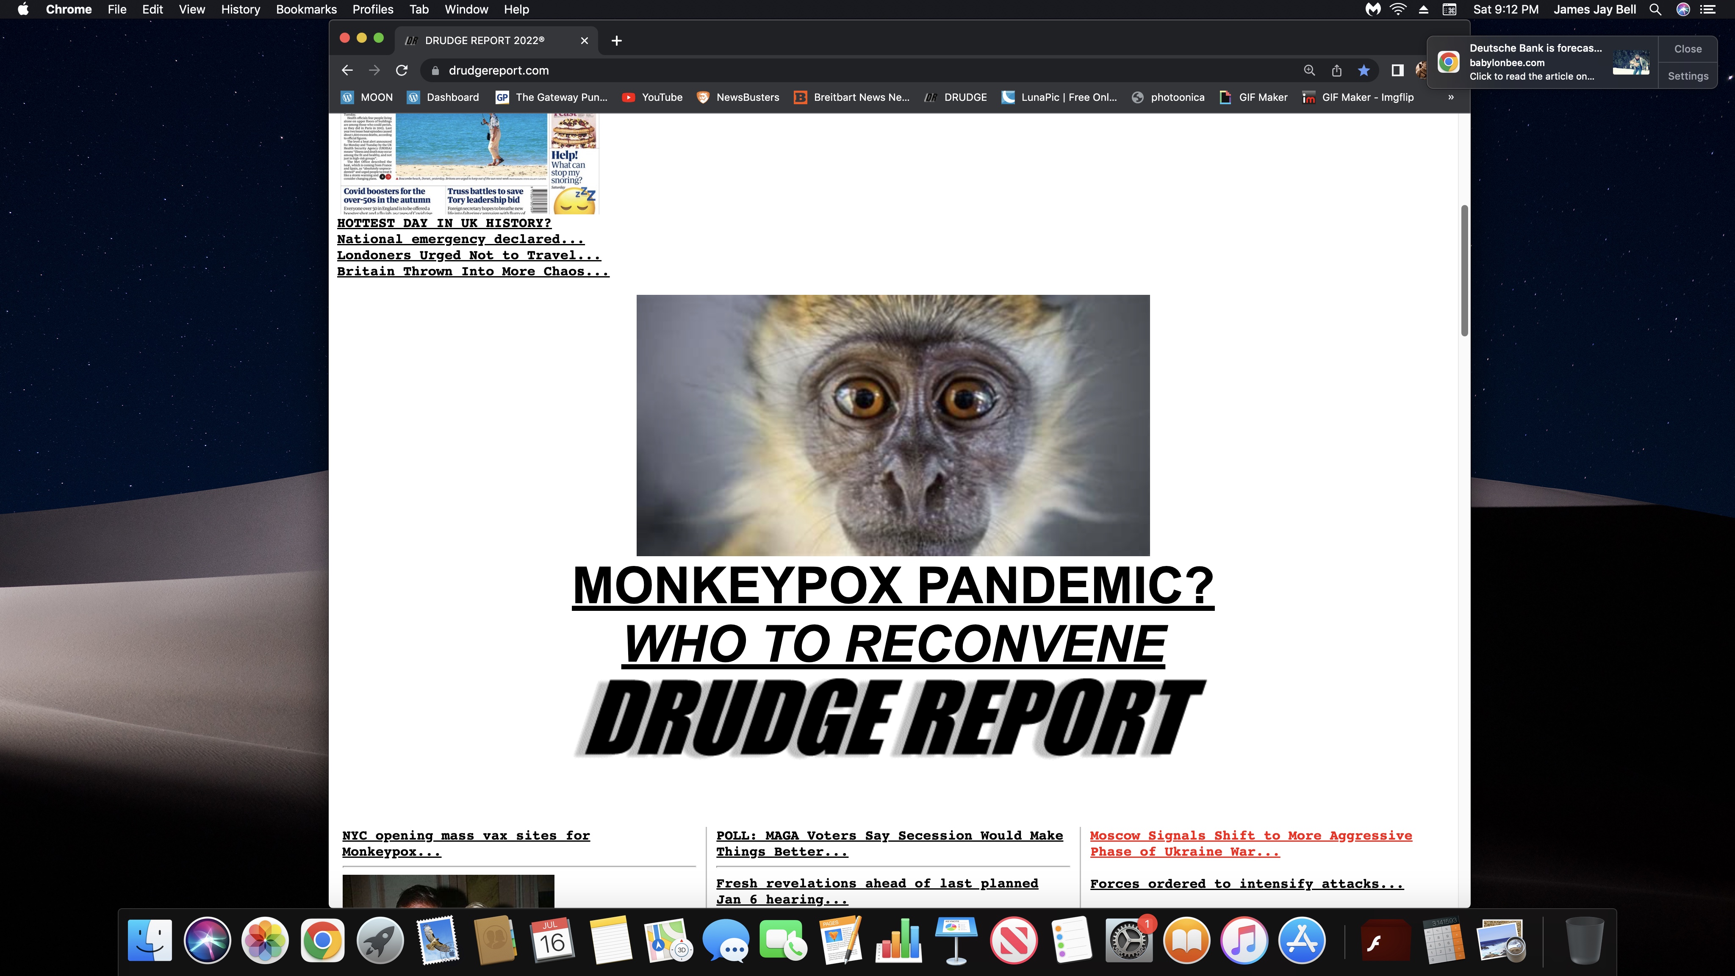Expand hidden bookmarks overflow chevron
Screen dimensions: 1735x976
[1451, 98]
